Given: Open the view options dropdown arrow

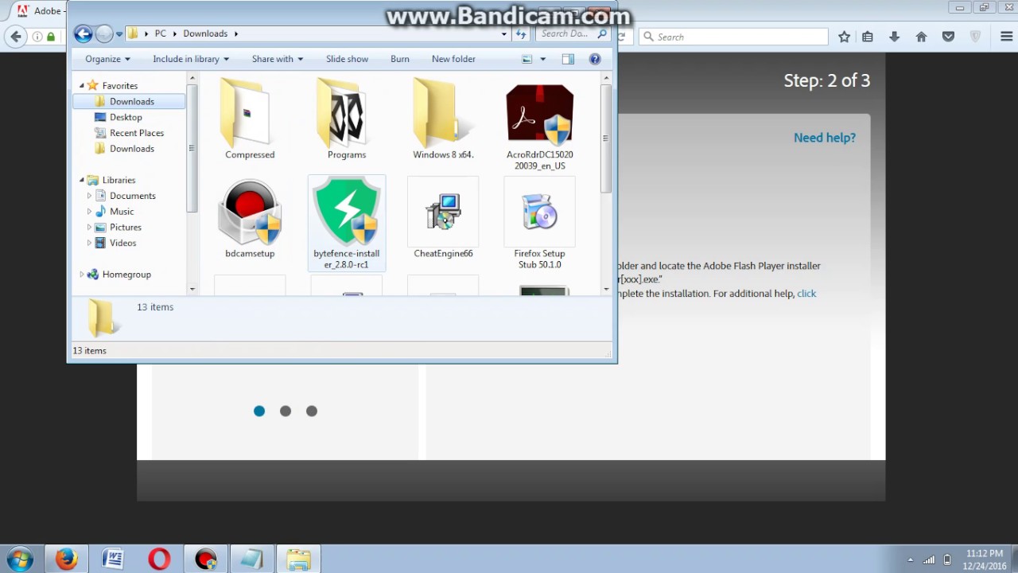Looking at the screenshot, I should [x=543, y=59].
